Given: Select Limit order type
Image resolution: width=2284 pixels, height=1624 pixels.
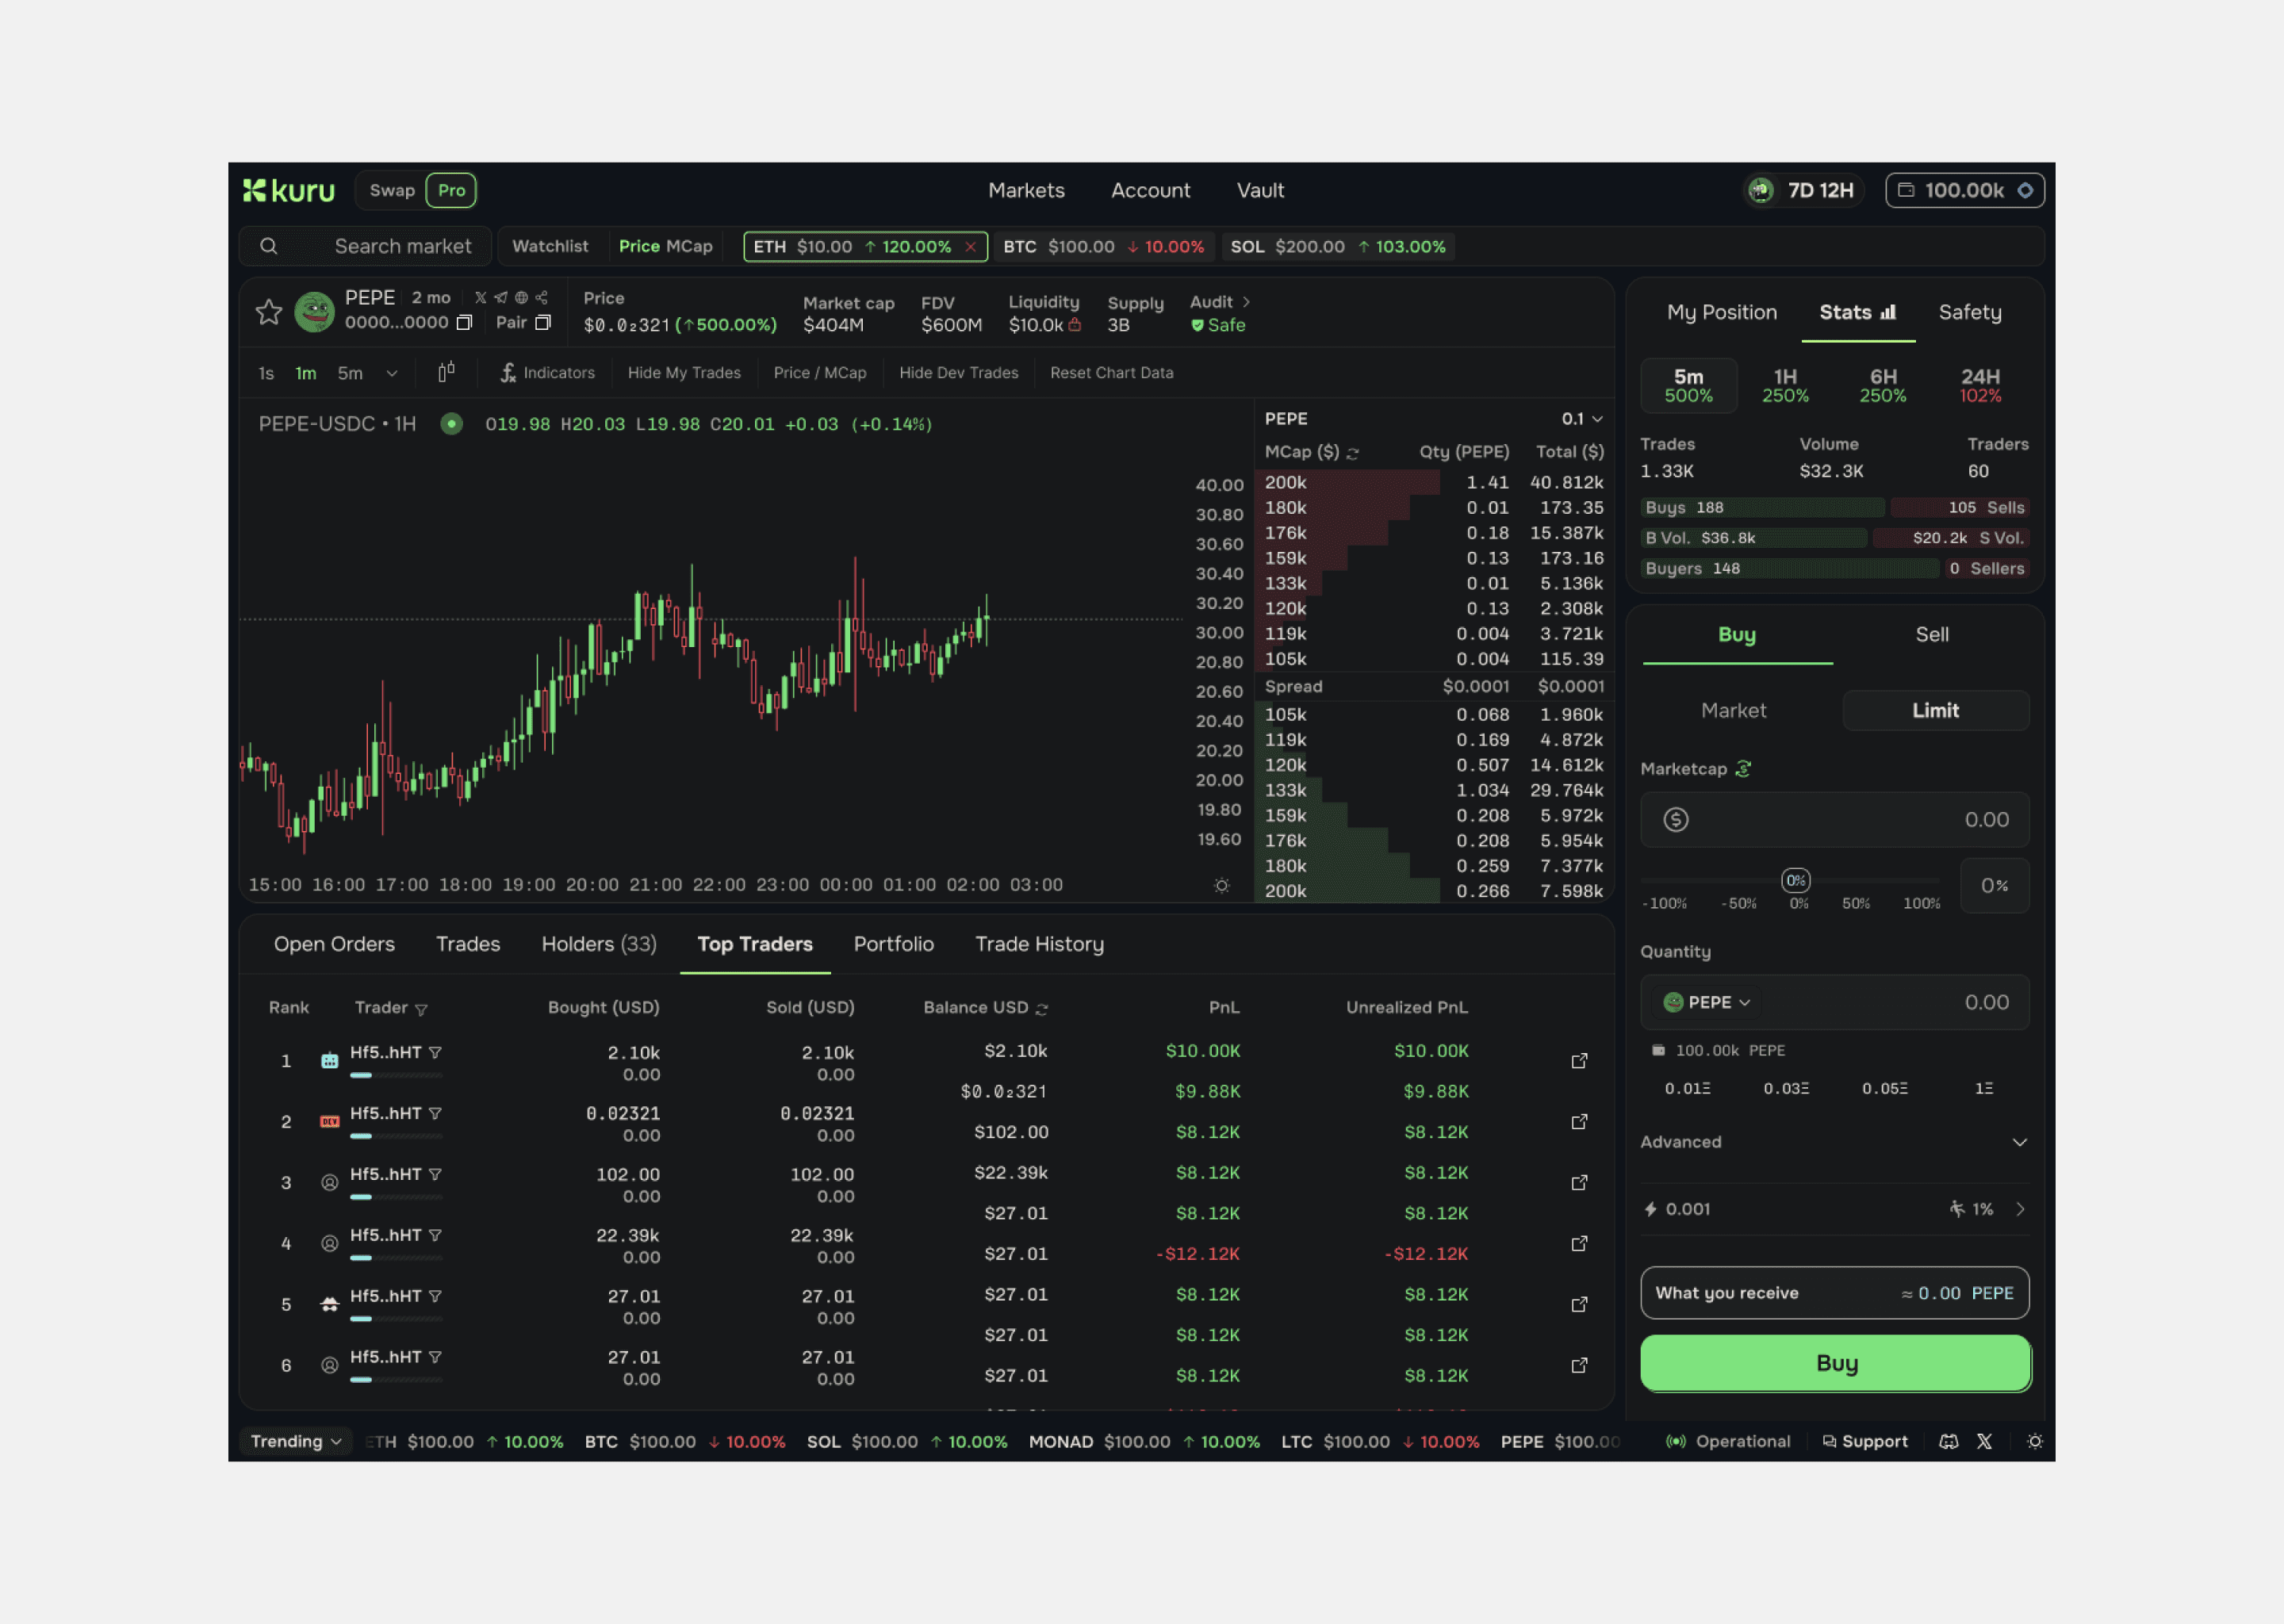Looking at the screenshot, I should 1936,711.
